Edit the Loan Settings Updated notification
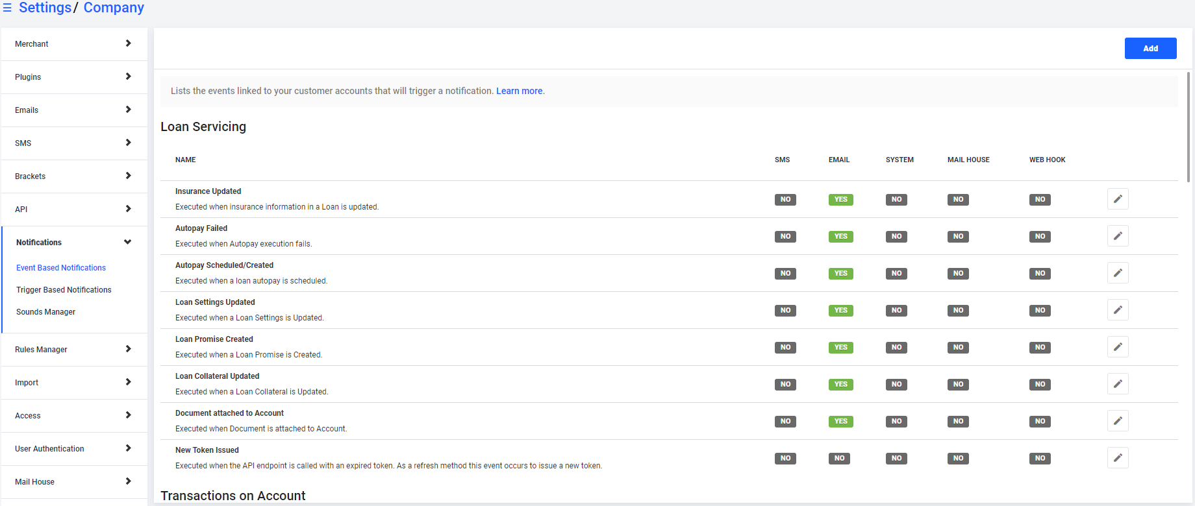This screenshot has height=506, width=1195. pyautogui.click(x=1118, y=310)
